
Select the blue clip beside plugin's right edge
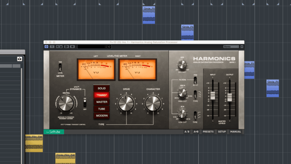point(250,70)
